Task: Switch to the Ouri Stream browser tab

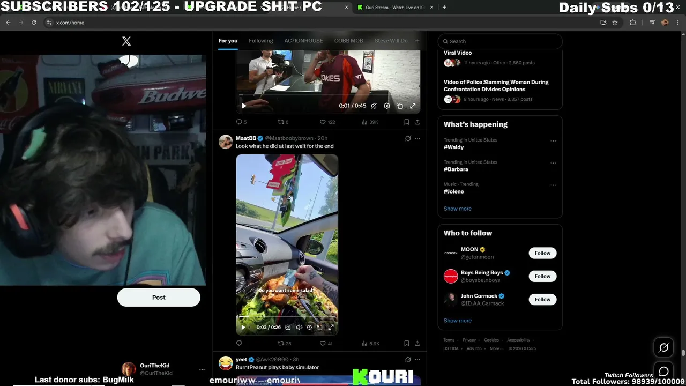Action: click(x=394, y=8)
